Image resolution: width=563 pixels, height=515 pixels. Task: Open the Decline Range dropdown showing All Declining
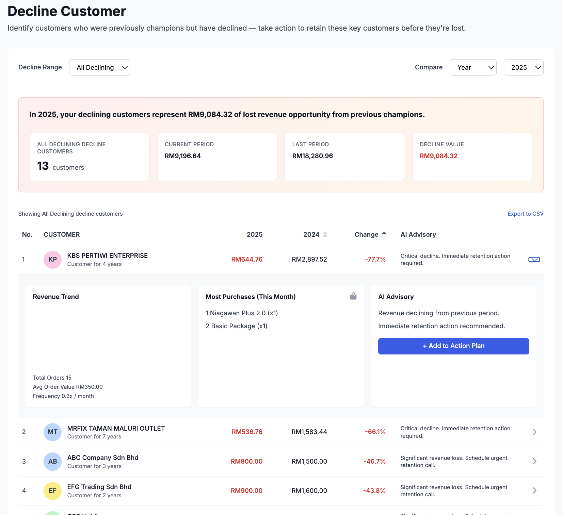99,67
